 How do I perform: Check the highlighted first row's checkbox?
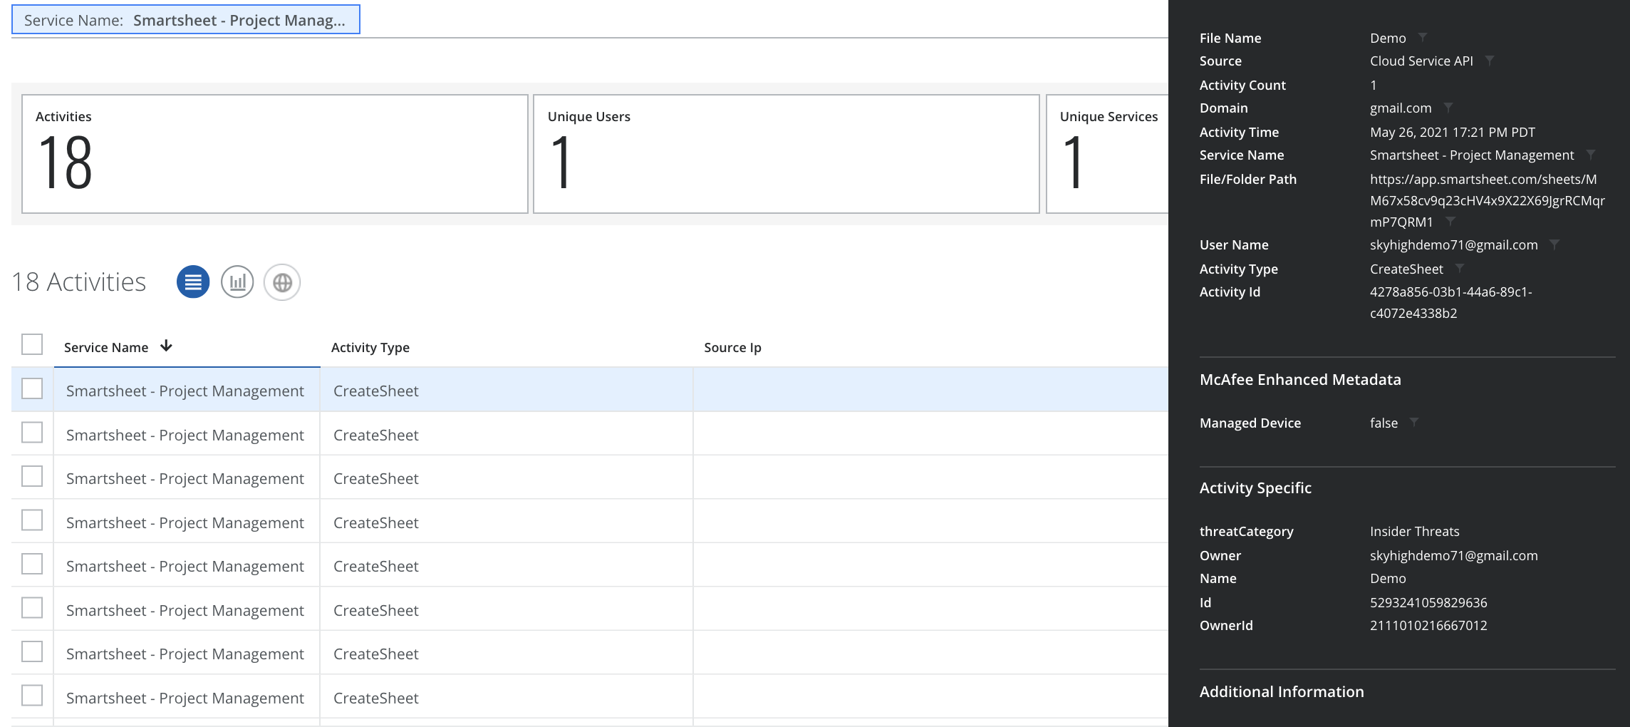pos(32,389)
